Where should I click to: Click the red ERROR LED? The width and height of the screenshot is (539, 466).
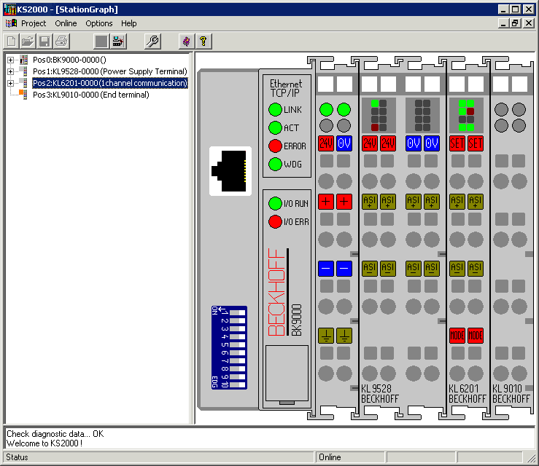275,146
